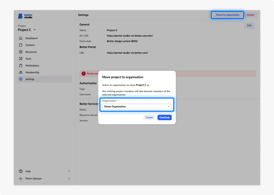Open Tools section in sidebar
This screenshot has width=274, height=195.
pyautogui.click(x=45, y=58)
